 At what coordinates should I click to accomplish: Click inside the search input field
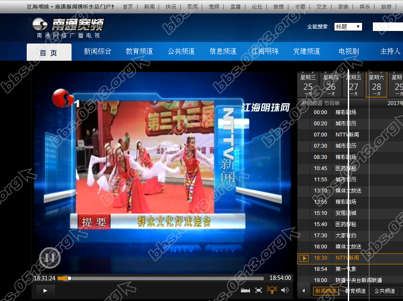click(x=387, y=26)
